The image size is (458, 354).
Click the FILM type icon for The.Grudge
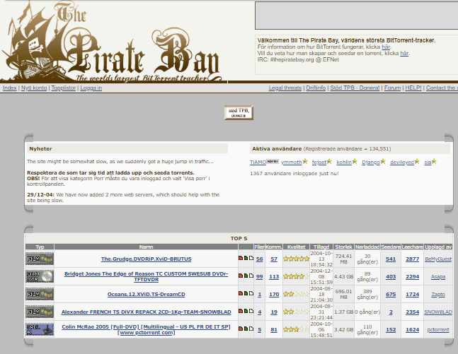click(40, 259)
